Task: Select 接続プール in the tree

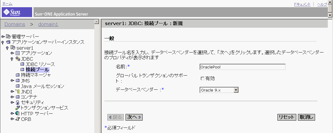Action: tap(37, 70)
